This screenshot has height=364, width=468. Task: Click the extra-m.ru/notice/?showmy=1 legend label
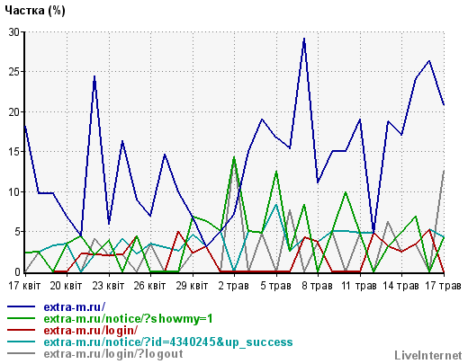click(129, 318)
